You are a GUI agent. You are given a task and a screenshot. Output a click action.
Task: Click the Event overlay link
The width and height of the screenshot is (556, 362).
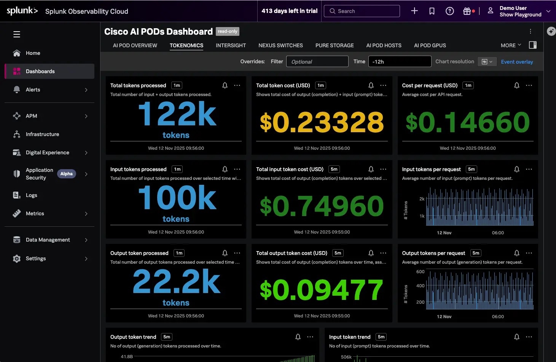click(x=517, y=62)
